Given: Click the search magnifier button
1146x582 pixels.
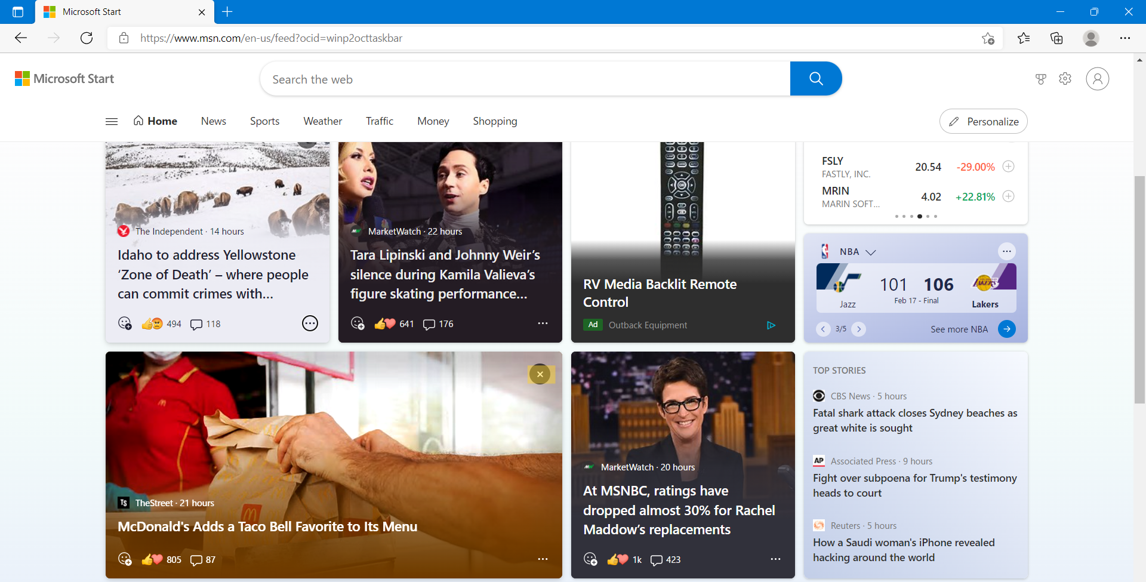Looking at the screenshot, I should pyautogui.click(x=816, y=78).
